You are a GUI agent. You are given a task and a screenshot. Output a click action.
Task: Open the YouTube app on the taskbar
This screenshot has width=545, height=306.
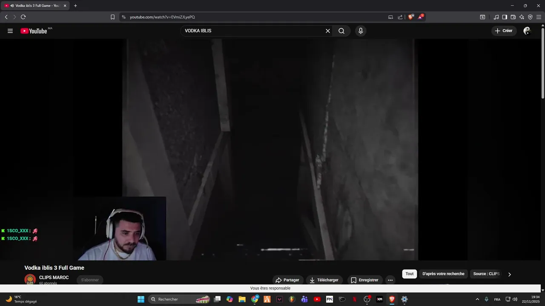(x=317, y=299)
